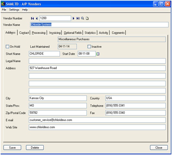Switch to the Contact tab
The image size is (172, 155).
(x=24, y=33)
